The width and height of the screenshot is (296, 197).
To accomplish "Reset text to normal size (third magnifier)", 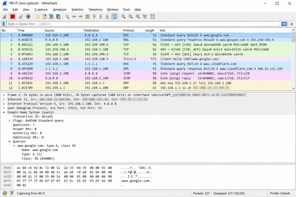I will [x=138, y=16].
